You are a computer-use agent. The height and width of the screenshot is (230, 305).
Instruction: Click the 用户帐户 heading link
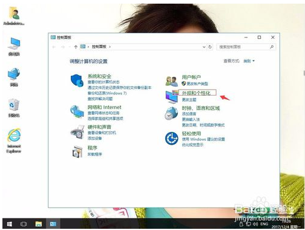click(x=191, y=77)
